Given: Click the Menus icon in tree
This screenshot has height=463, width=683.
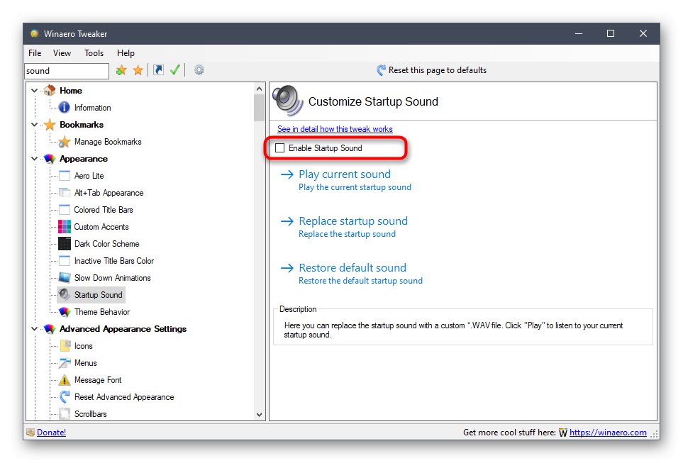Looking at the screenshot, I should click(x=65, y=362).
